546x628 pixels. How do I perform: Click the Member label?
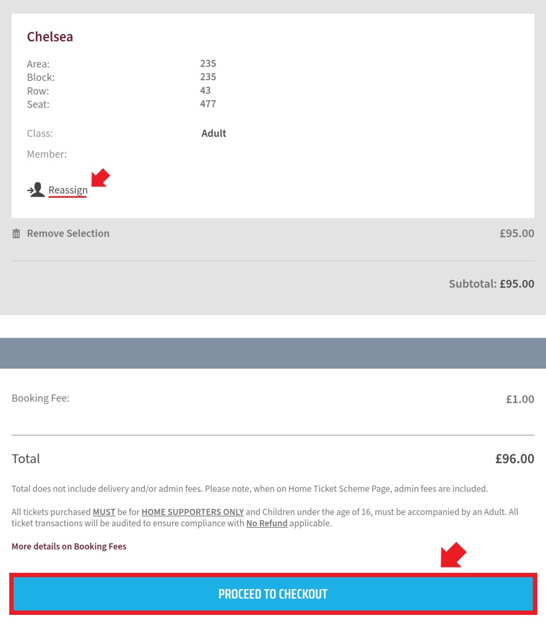47,154
